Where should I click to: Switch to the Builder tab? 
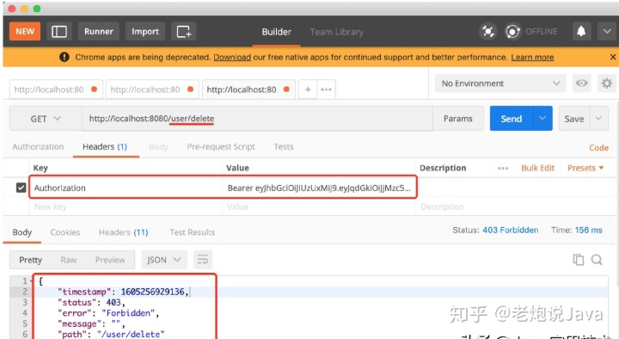[x=276, y=32]
